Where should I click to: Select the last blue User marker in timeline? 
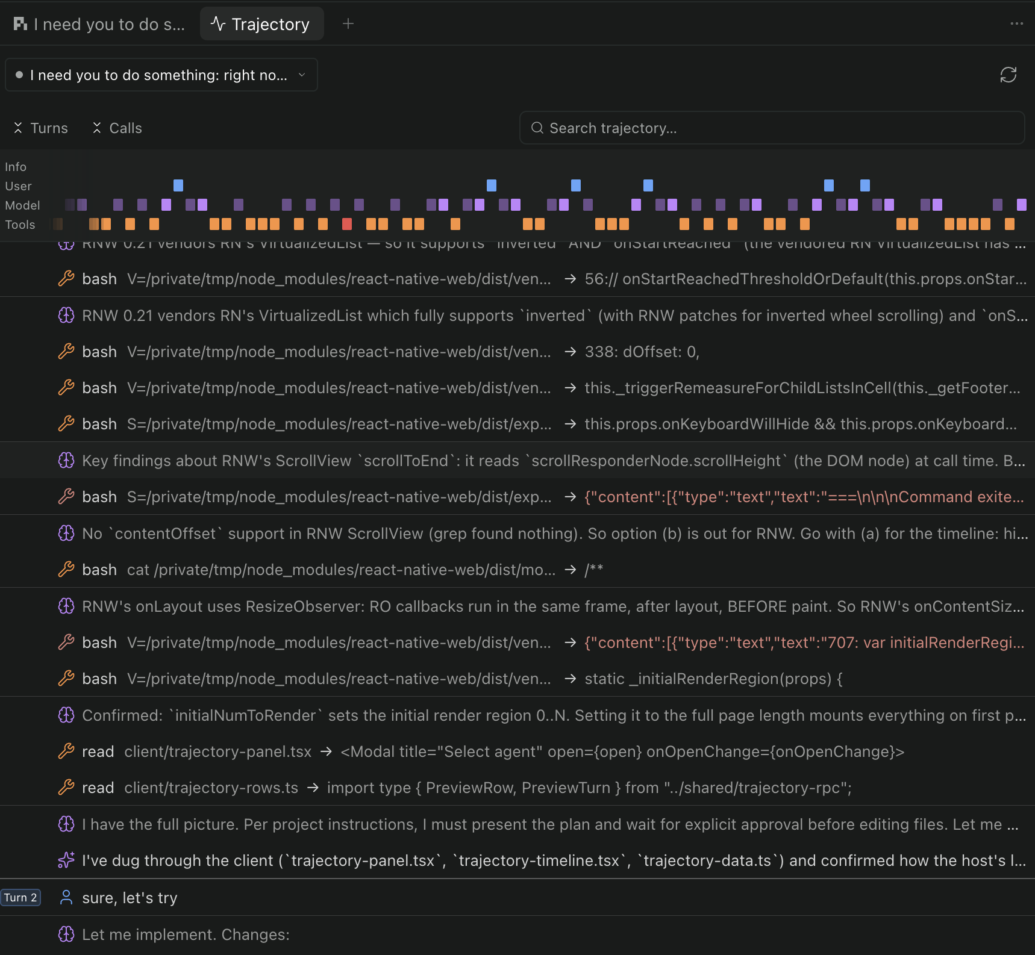865,185
